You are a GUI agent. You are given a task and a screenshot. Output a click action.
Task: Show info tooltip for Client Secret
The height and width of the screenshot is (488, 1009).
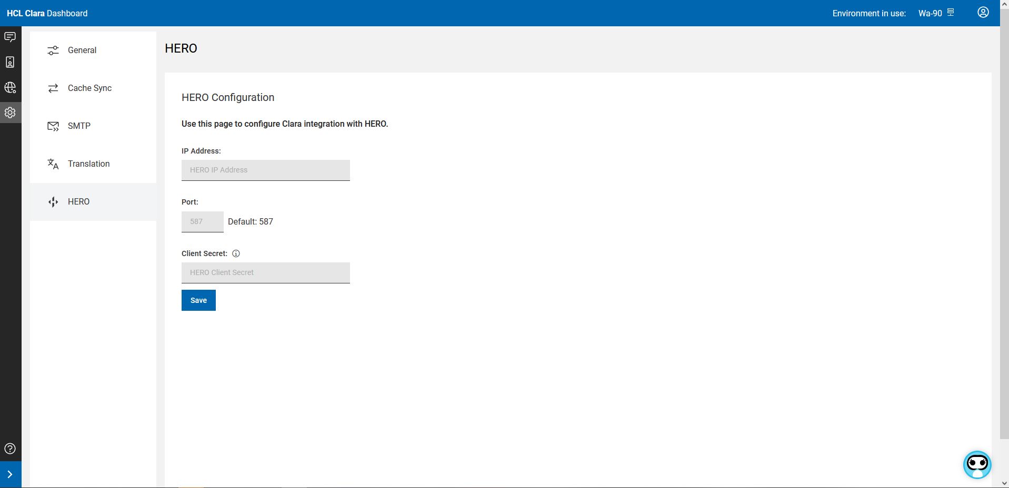pos(236,253)
